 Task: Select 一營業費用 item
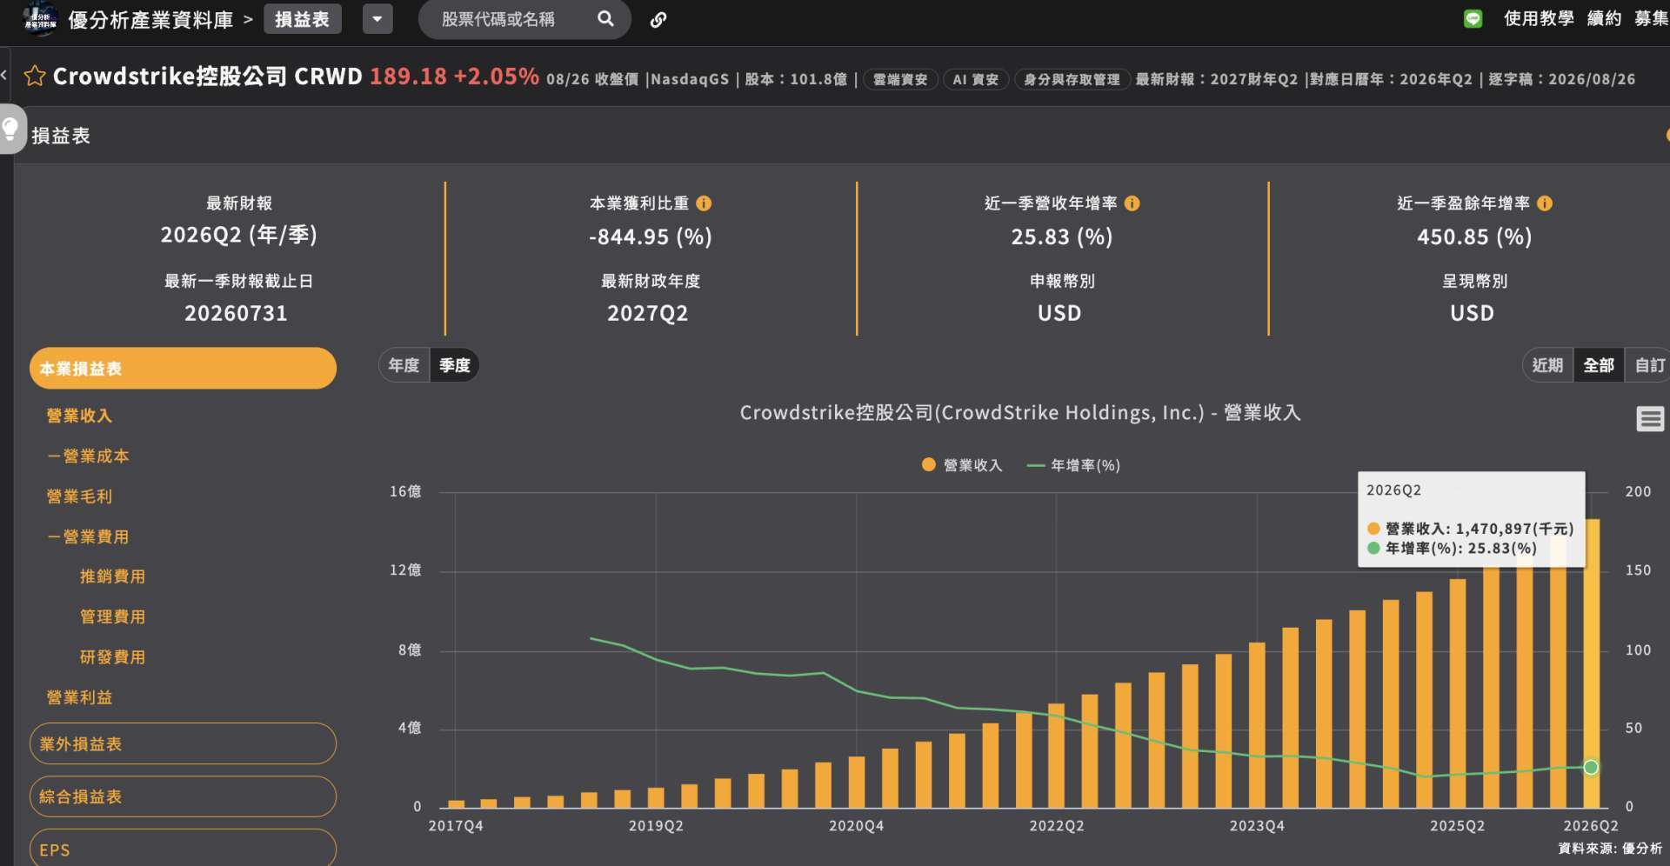coord(88,536)
